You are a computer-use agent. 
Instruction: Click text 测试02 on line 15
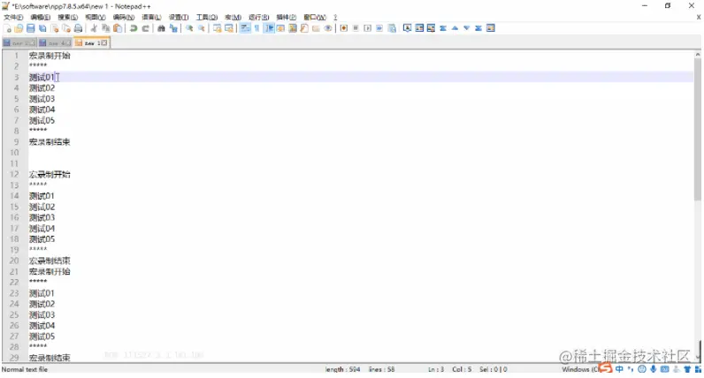(x=42, y=207)
